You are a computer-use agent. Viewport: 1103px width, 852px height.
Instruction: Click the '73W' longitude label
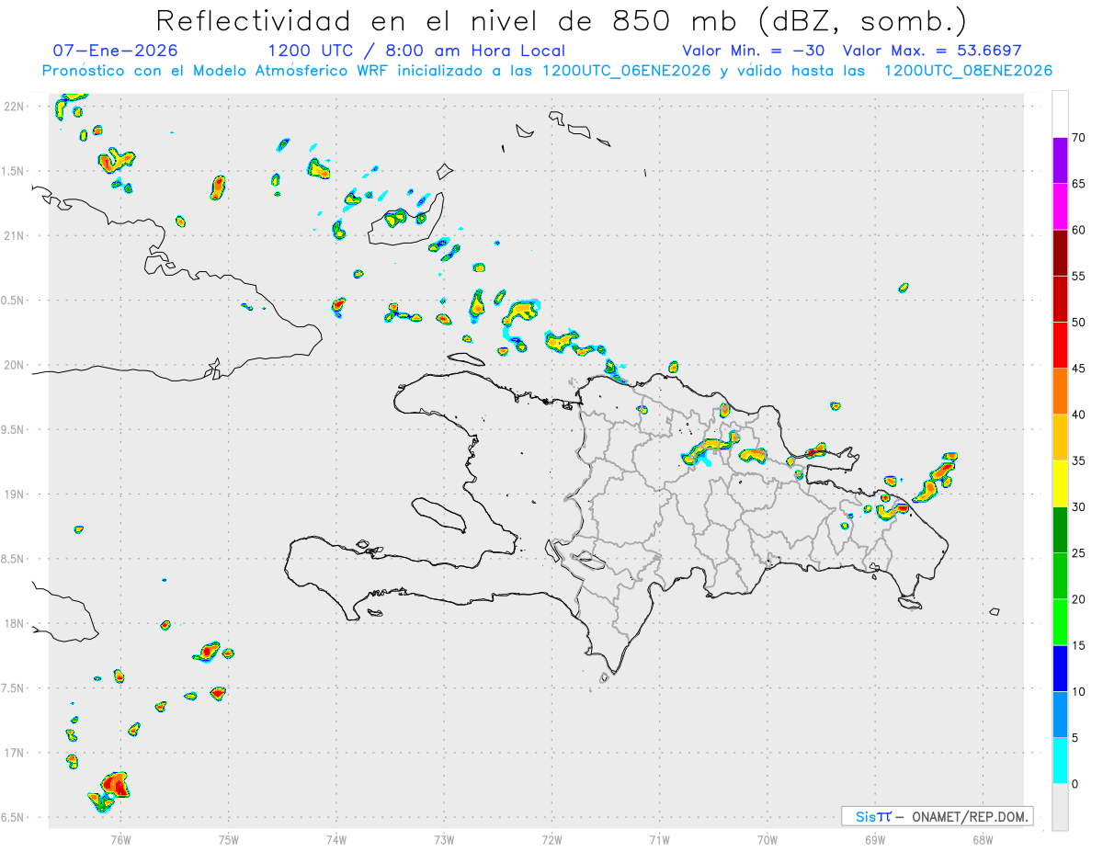(444, 839)
